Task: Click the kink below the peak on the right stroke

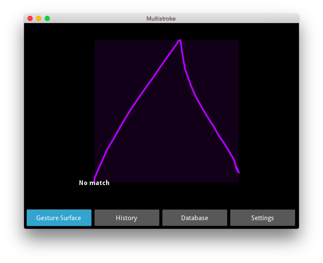Action: pyautogui.click(x=185, y=69)
